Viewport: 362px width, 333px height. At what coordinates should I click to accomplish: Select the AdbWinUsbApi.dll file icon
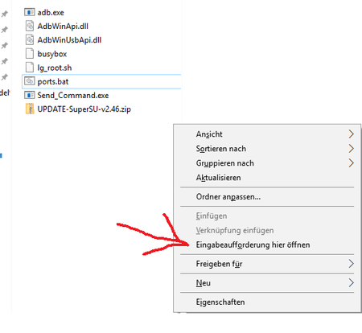tap(30, 40)
